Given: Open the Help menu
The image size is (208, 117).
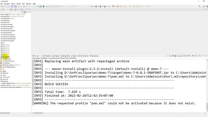Looking at the screenshot, I should [34, 4].
